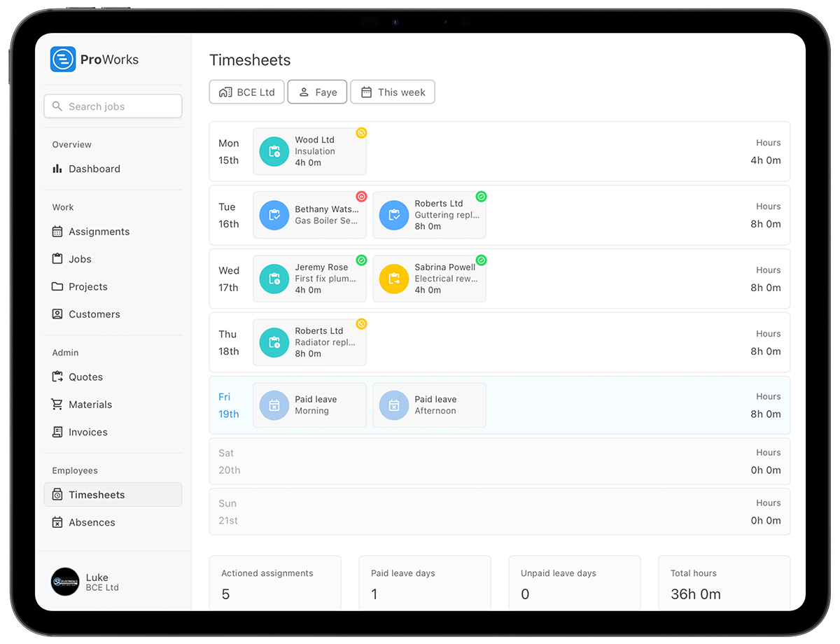Select the Invoices icon
The height and width of the screenshot is (644, 840).
point(57,432)
